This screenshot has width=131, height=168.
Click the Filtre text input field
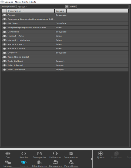[x=103, y=7]
